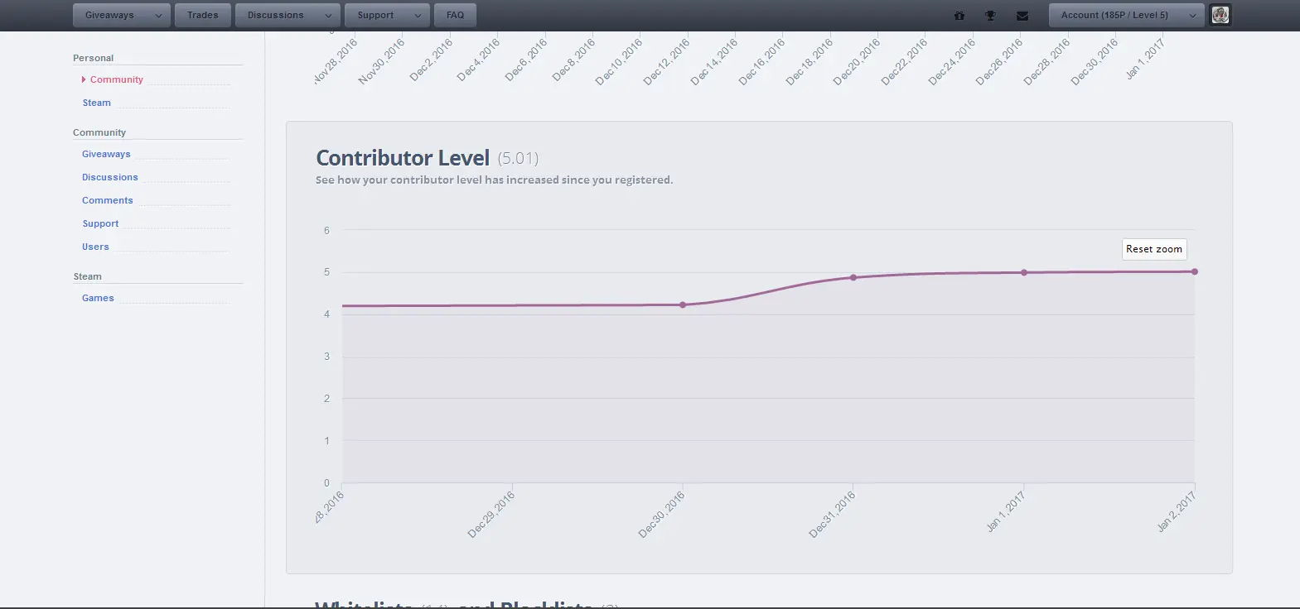The height and width of the screenshot is (609, 1300).
Task: Open the envelope messages icon
Action: [x=1022, y=16]
